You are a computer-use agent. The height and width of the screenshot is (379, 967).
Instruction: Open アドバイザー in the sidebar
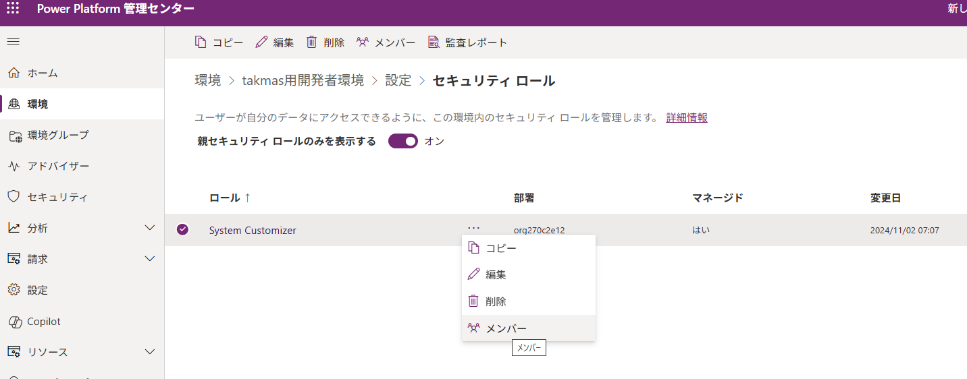82,166
